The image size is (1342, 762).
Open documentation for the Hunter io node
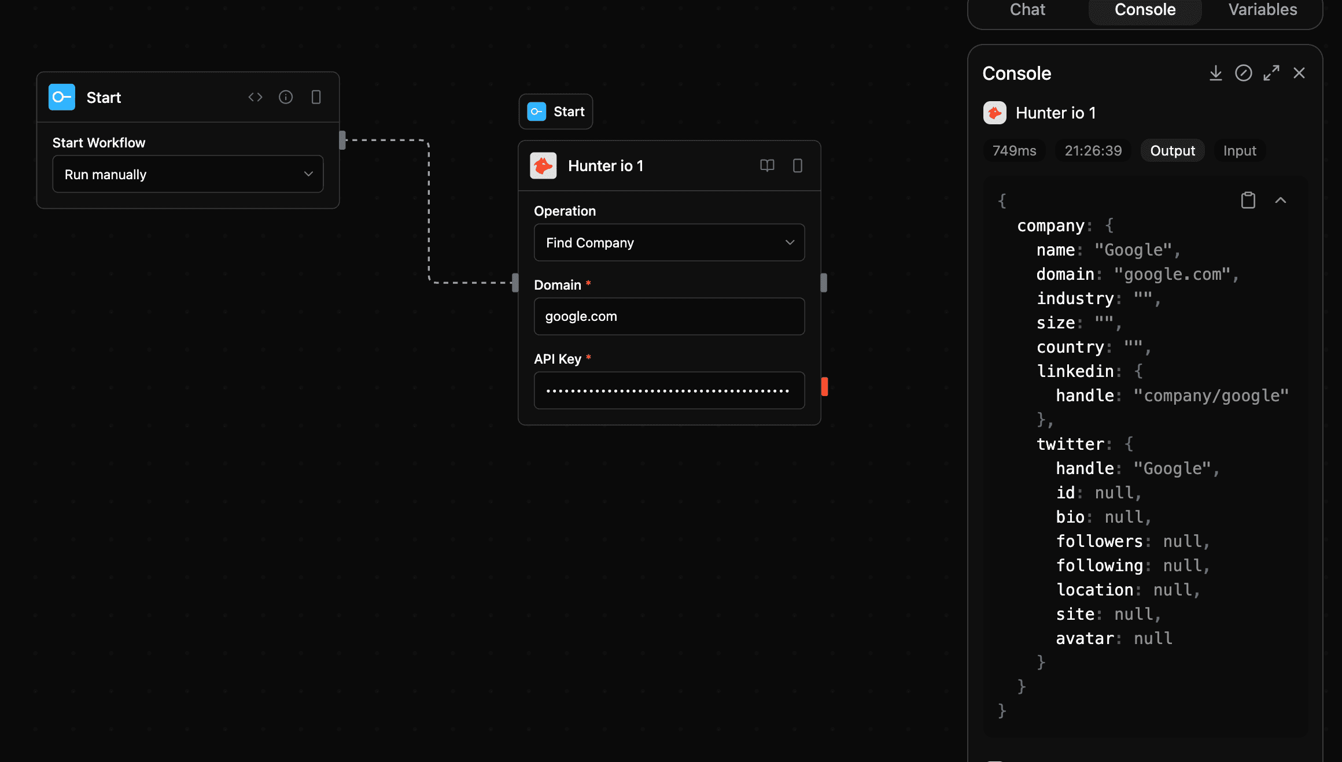coord(767,165)
